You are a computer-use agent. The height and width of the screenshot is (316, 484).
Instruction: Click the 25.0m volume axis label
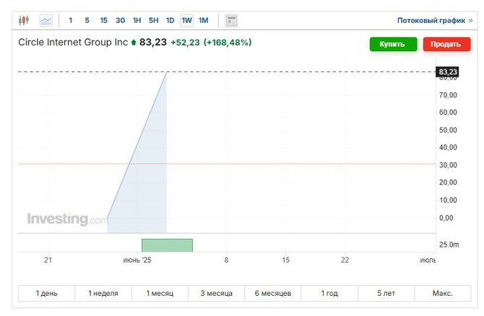pyautogui.click(x=449, y=245)
